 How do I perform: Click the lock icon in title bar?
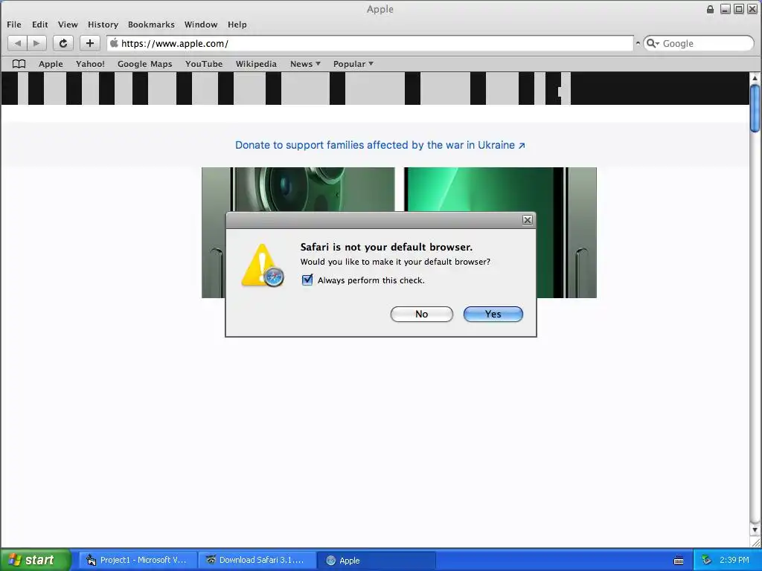710,9
